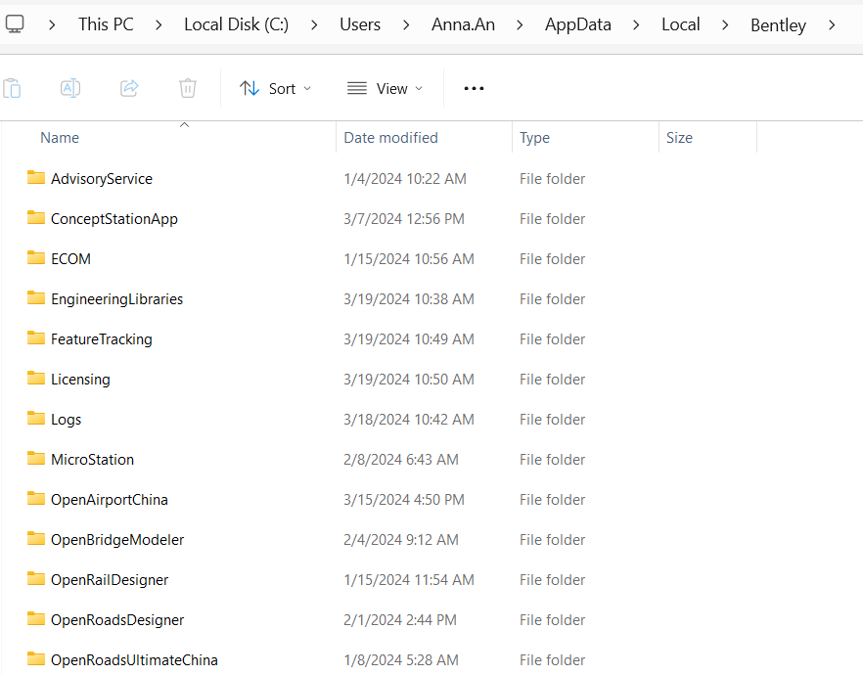This screenshot has width=863, height=675.
Task: Click the Delete trash icon
Action: tap(188, 88)
